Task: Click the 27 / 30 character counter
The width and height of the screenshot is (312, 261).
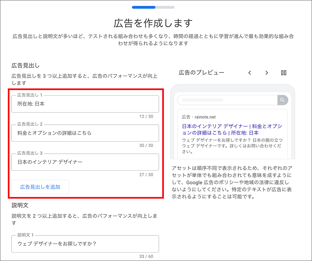Action: pyautogui.click(x=146, y=175)
